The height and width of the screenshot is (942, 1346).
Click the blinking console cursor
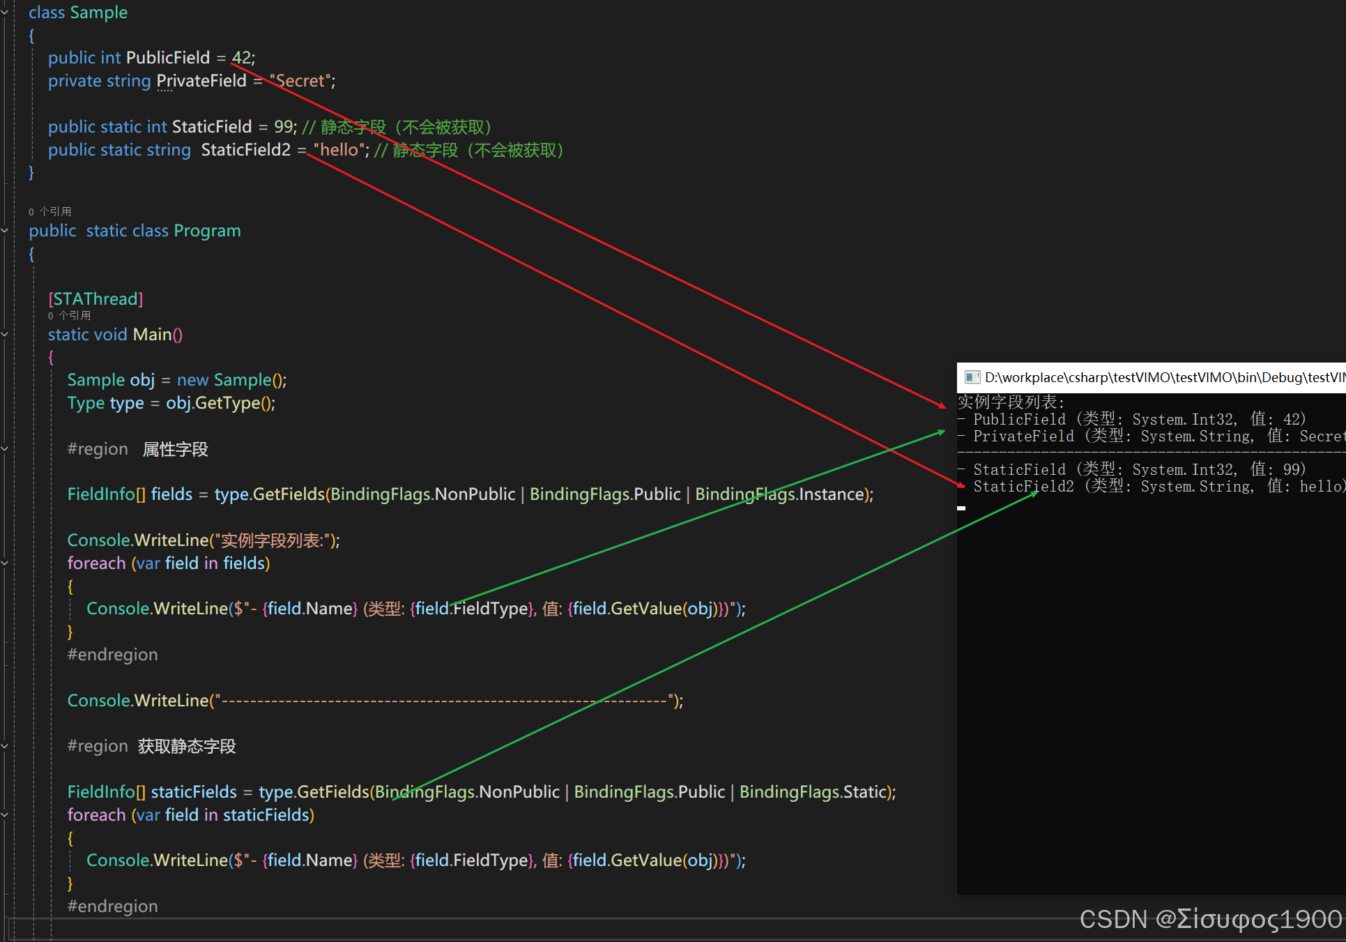point(961,508)
